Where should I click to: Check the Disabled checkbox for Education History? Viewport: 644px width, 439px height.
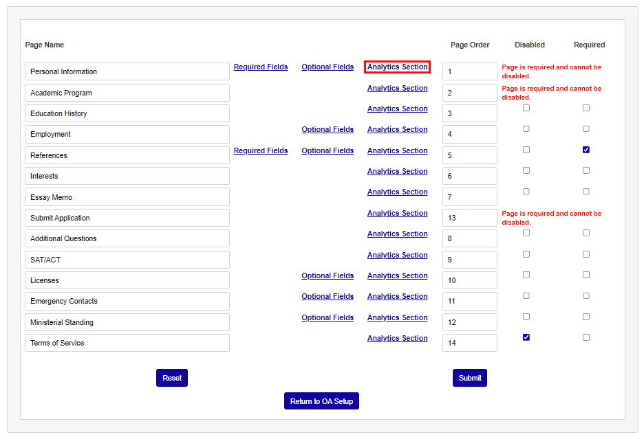526,108
